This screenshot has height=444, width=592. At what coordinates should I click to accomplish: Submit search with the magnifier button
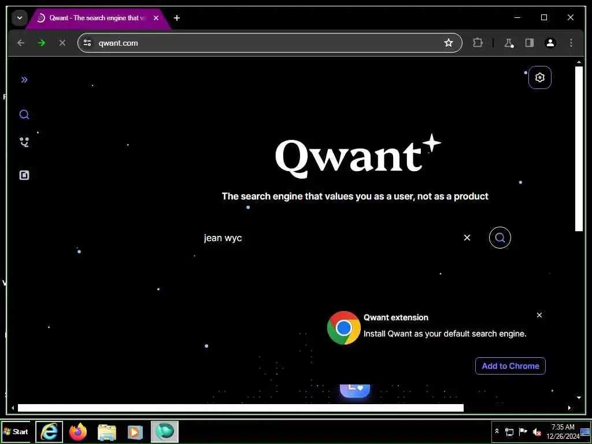tap(500, 238)
